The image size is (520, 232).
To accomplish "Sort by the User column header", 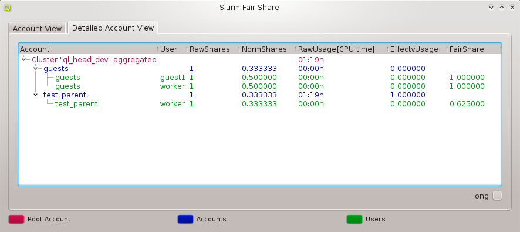I will click(173, 49).
